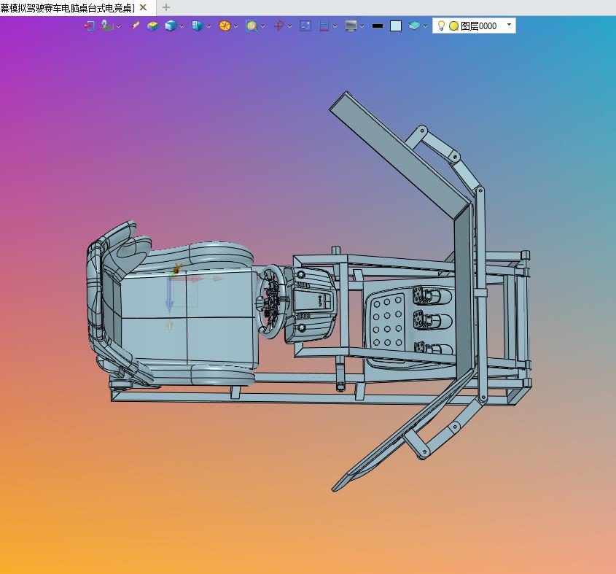This screenshot has height=574, width=616.
Task: Click the magnifier zoom icon
Action: (252, 26)
